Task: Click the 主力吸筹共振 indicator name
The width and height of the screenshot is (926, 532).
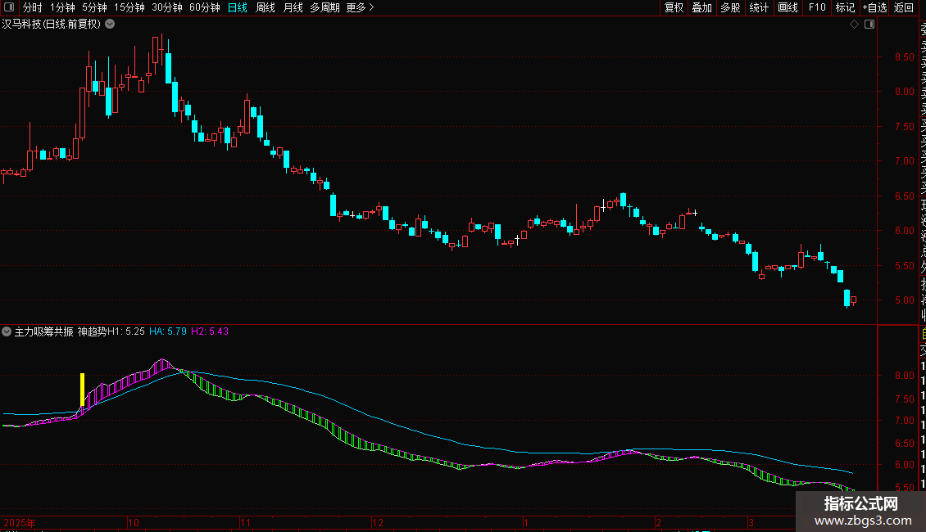Action: click(43, 331)
